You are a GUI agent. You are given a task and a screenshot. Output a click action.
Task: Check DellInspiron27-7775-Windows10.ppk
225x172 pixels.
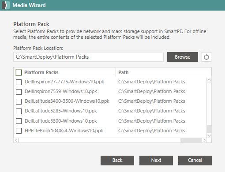(19, 82)
